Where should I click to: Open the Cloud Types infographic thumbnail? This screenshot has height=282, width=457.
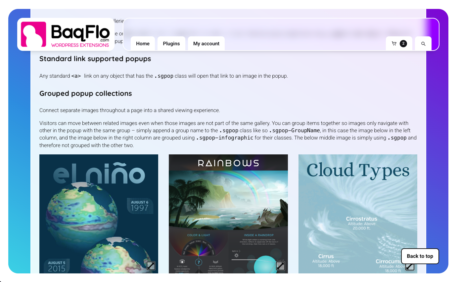pyautogui.click(x=358, y=214)
